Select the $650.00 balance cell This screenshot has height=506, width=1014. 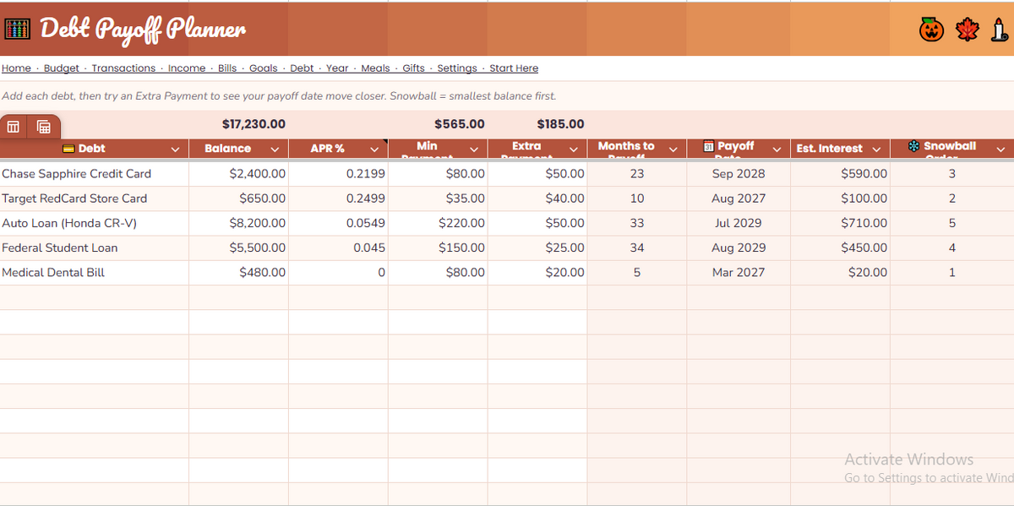click(x=238, y=199)
